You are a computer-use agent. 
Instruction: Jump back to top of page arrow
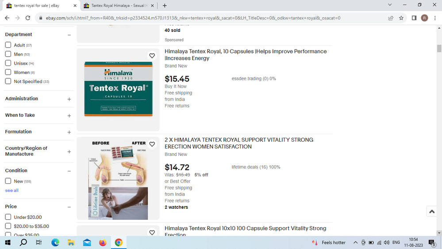pyautogui.click(x=432, y=211)
